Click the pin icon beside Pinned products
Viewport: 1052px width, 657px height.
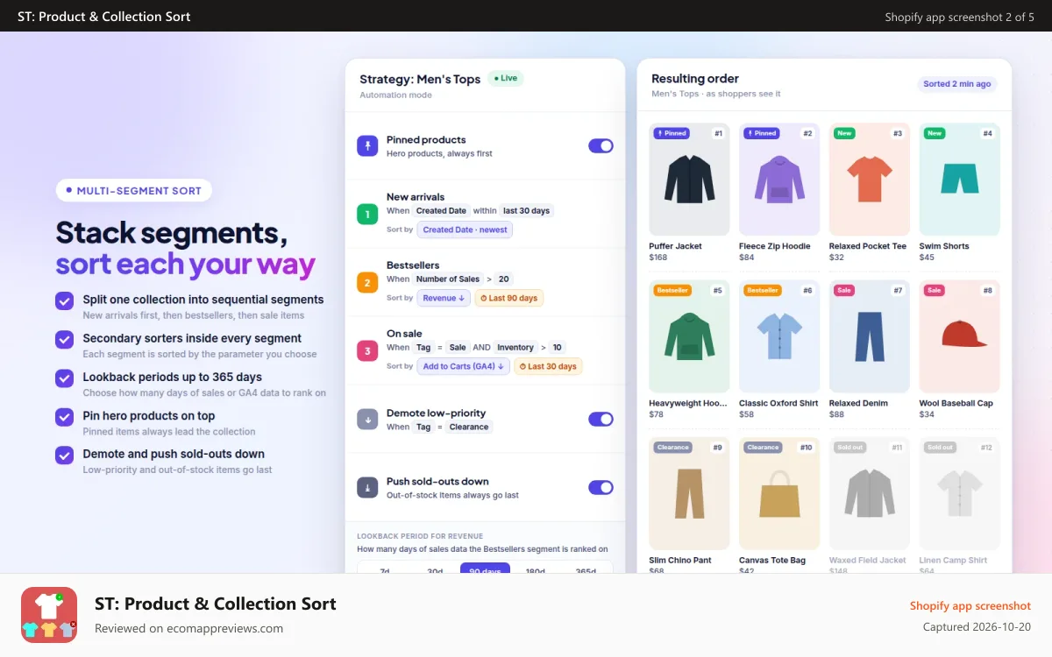pos(367,145)
